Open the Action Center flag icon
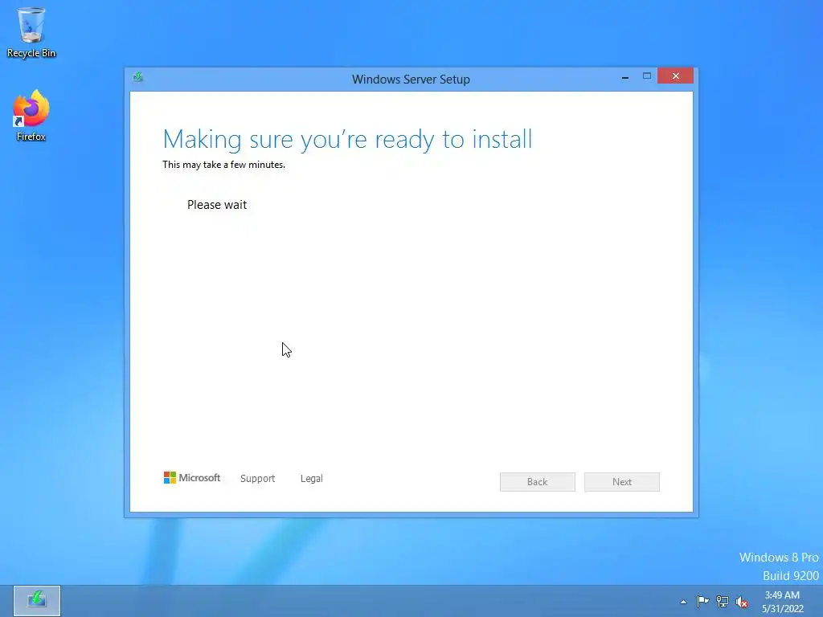 tap(702, 601)
